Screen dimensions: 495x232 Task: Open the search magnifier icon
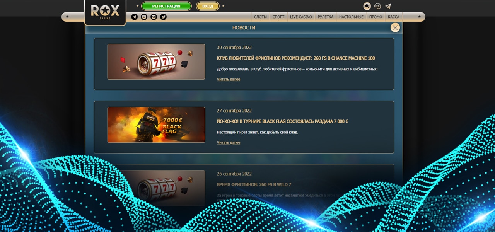pyautogui.click(x=367, y=6)
